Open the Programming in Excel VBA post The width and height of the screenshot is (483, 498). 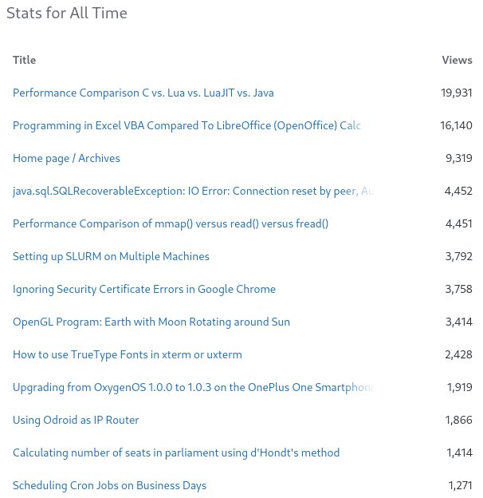point(187,125)
